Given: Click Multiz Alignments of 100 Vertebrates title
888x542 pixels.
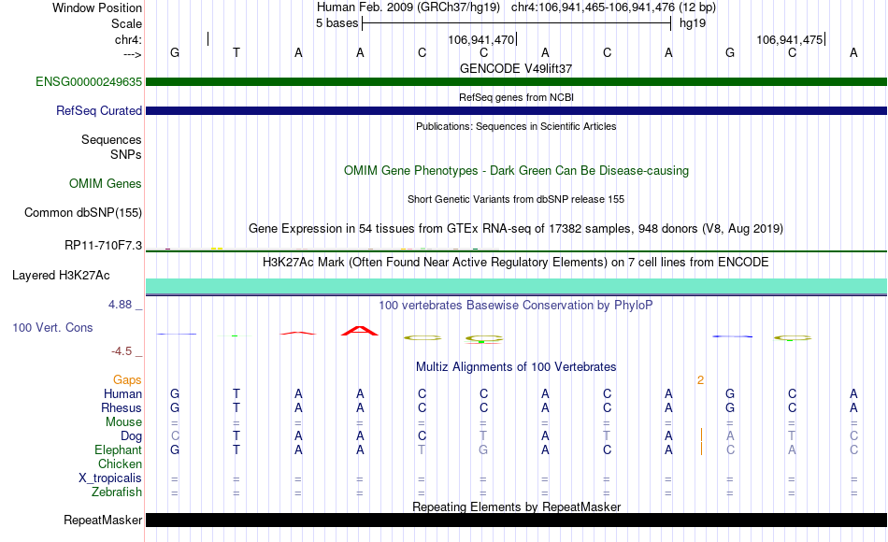Looking at the screenshot, I should click(516, 367).
